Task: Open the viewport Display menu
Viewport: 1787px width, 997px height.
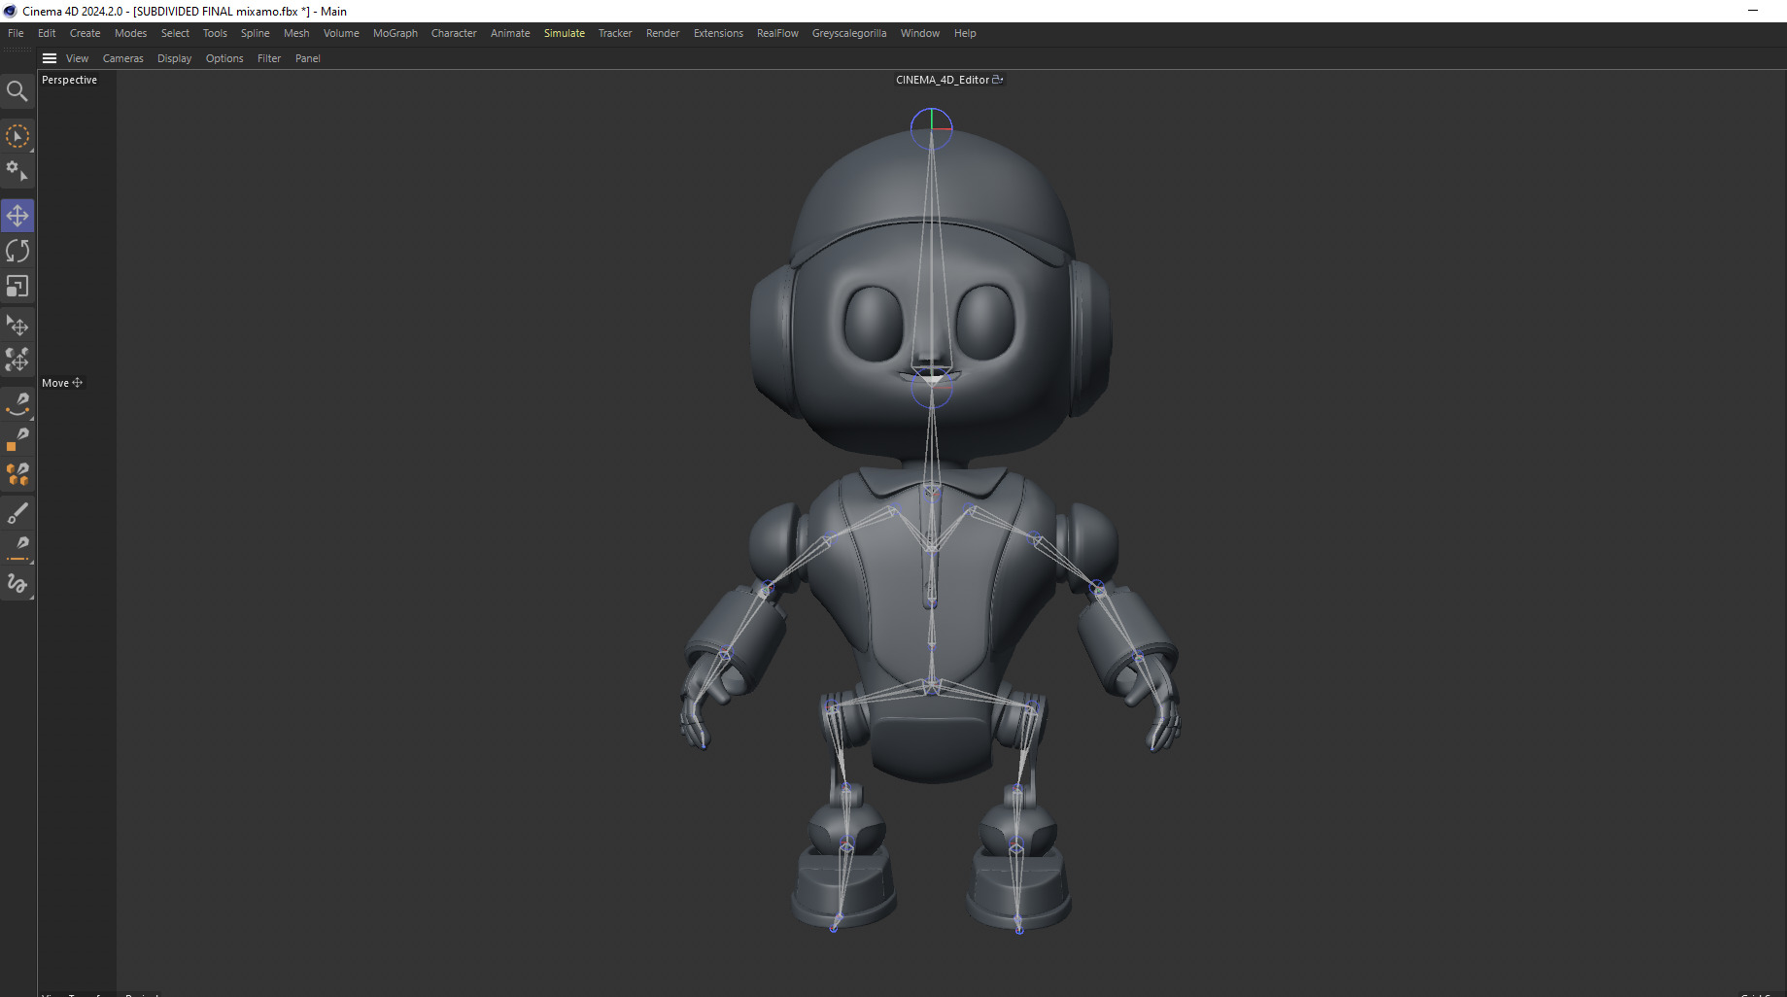Action: tap(175, 58)
